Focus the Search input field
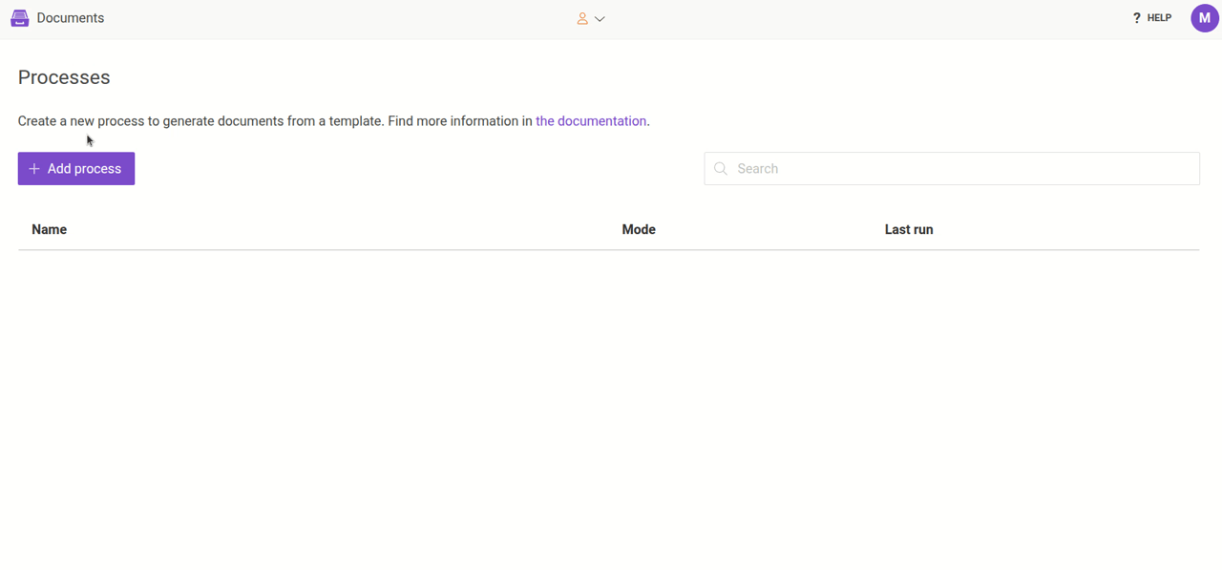The image size is (1222, 570). [x=952, y=169]
